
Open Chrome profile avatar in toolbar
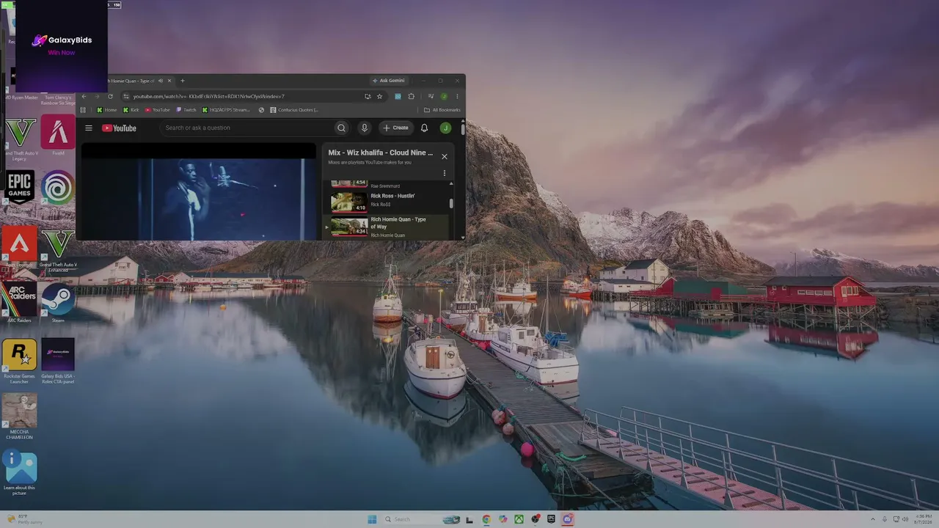(444, 96)
